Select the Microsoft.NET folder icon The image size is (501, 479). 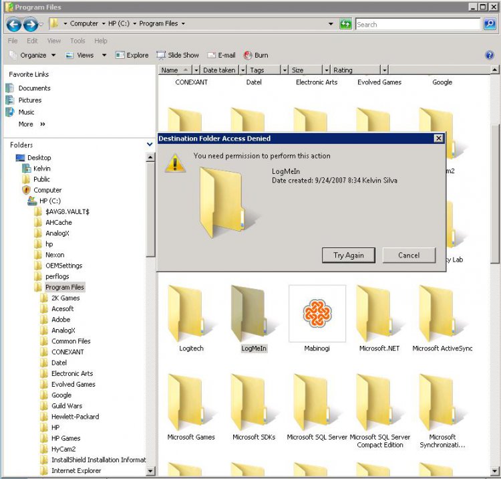[379, 314]
